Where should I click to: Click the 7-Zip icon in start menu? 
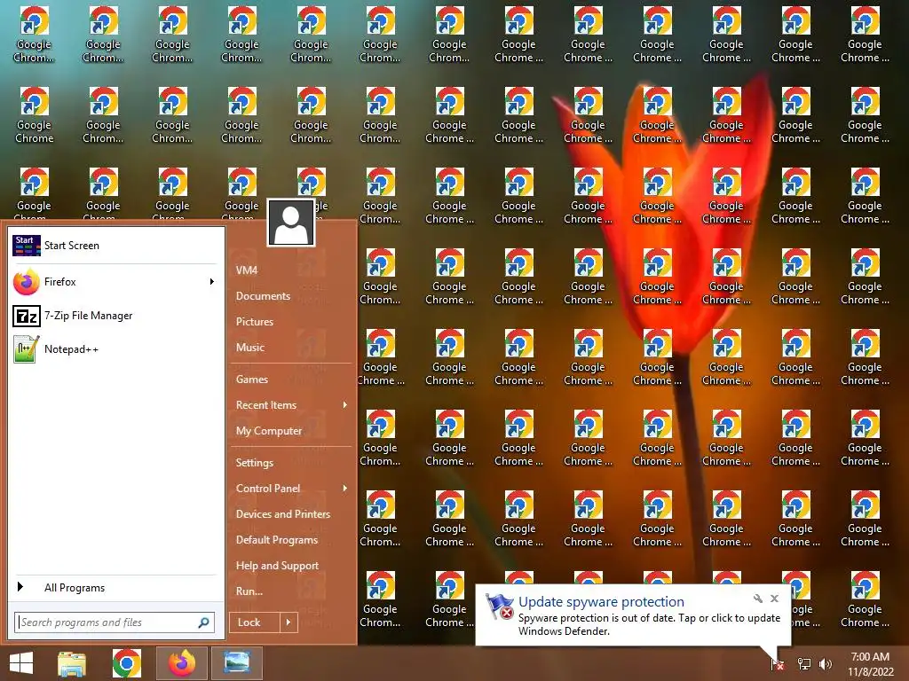[27, 316]
